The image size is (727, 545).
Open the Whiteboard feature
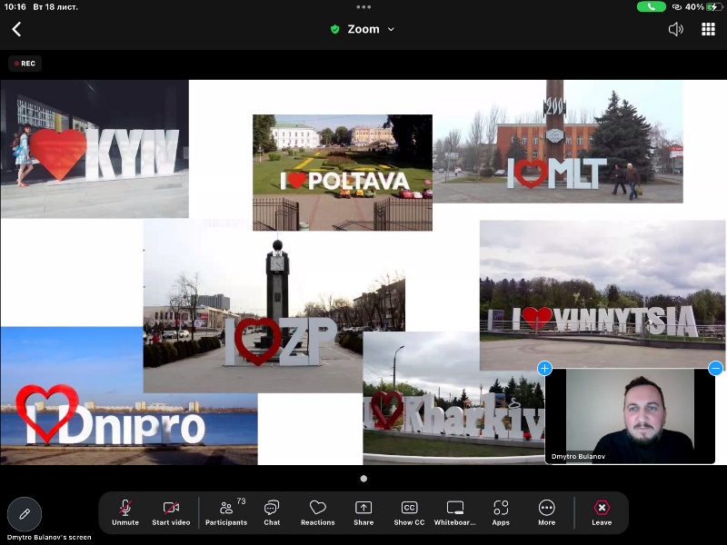click(x=454, y=511)
